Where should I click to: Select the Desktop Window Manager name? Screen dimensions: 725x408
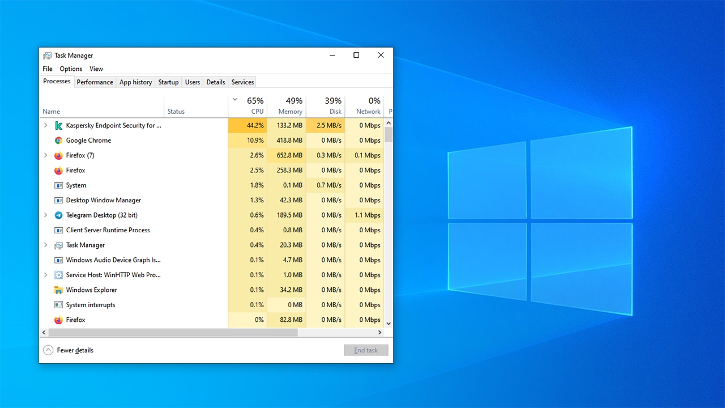tap(104, 200)
